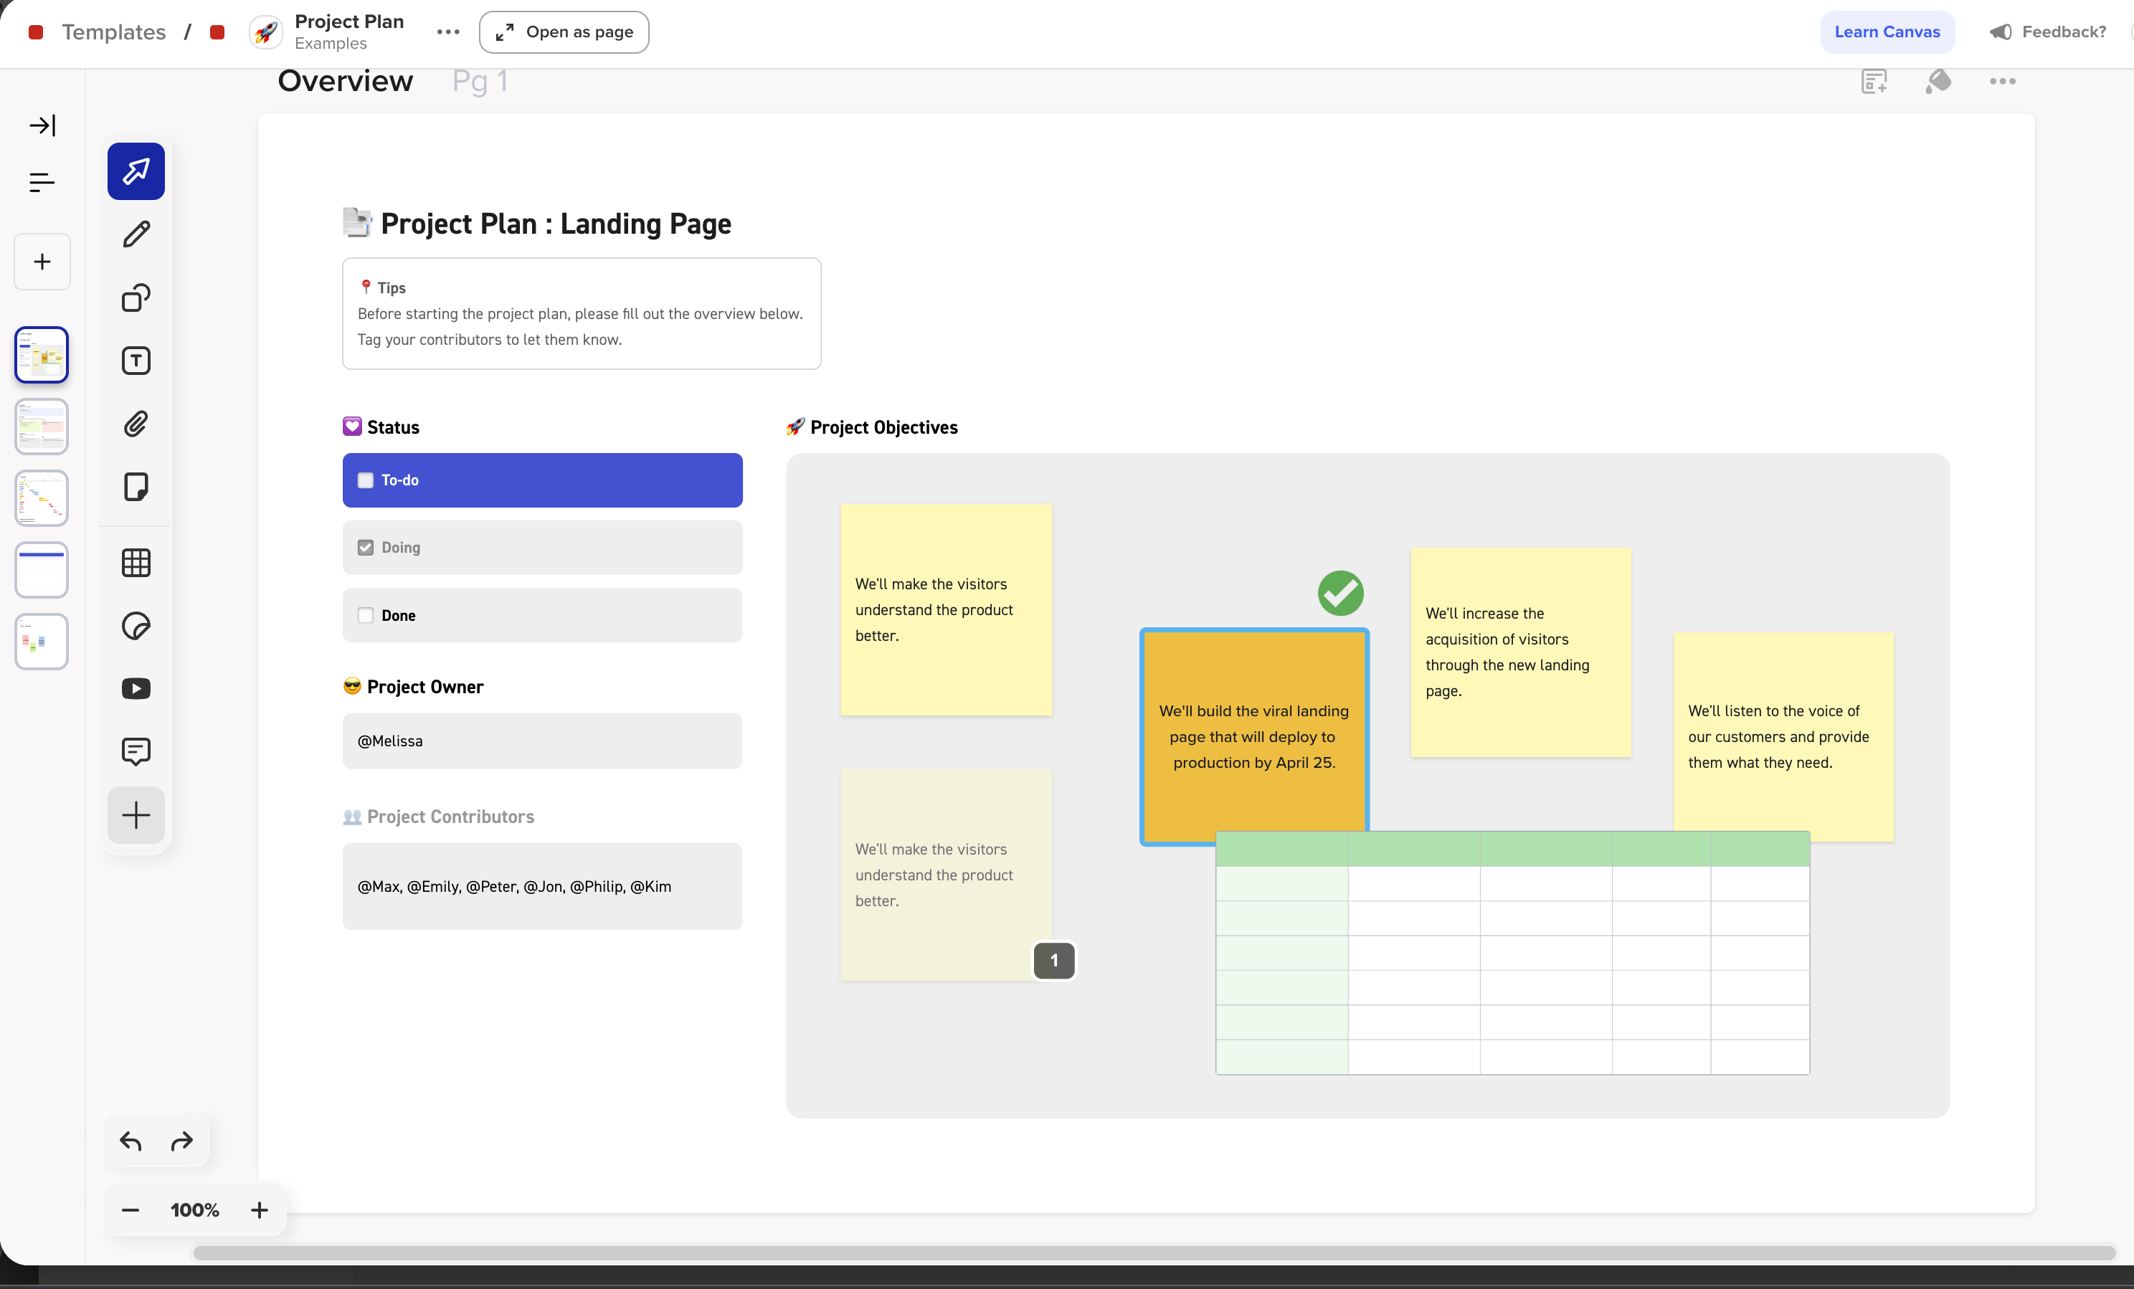Screen dimensions: 2134x1289
Task: Click the paperclip attachment tool
Action: (136, 423)
